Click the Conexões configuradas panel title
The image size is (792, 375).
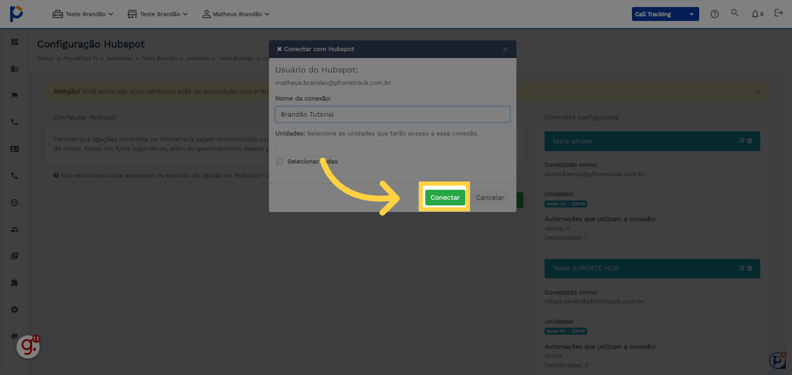(582, 117)
